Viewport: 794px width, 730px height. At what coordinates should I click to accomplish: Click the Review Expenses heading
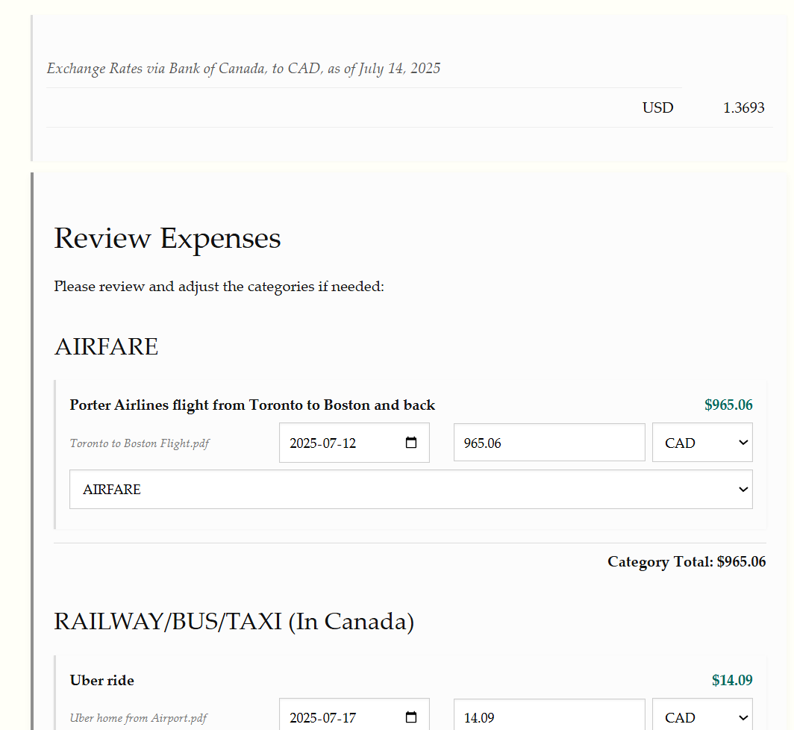point(167,237)
